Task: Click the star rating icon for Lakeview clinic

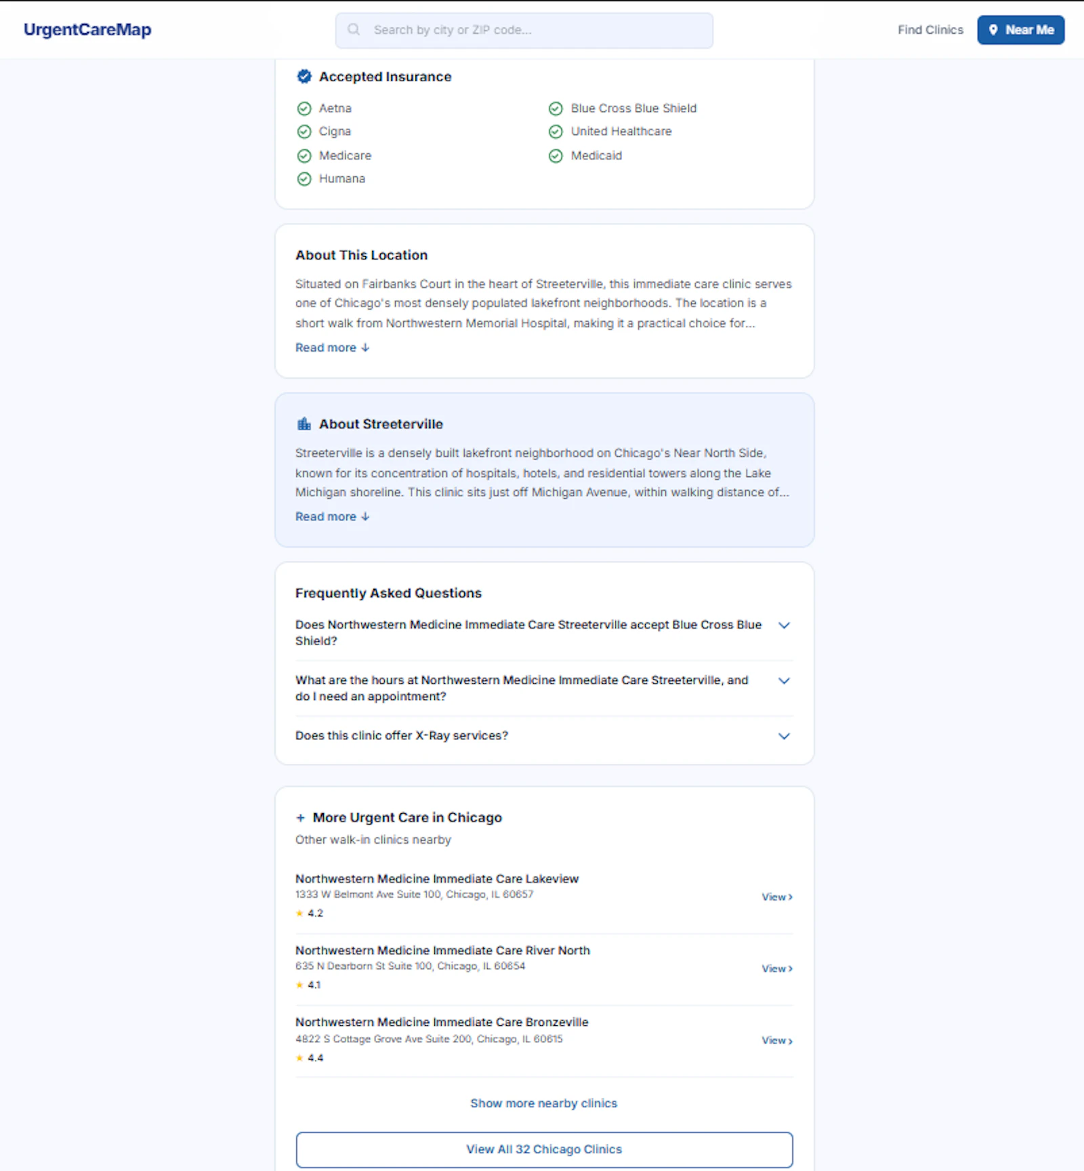Action: (299, 913)
